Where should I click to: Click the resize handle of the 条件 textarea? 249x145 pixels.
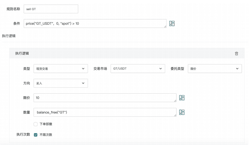point(165,26)
